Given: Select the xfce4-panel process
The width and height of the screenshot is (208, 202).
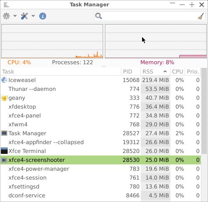Looking at the screenshot, I should (x=101, y=115).
